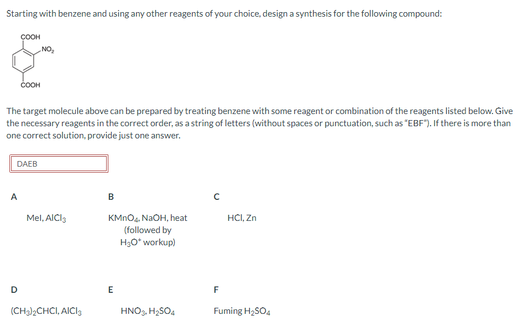Viewport: 528px width, 336px height.
Task: Click the answer input field containing DAEB
Action: click(59, 163)
